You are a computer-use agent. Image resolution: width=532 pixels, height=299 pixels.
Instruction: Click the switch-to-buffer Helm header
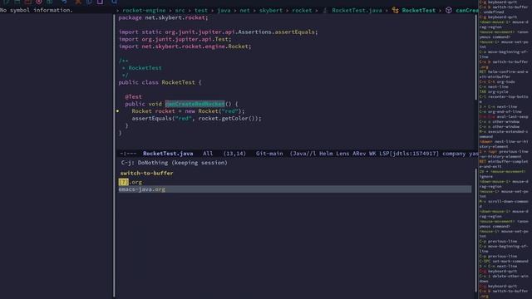[146, 173]
